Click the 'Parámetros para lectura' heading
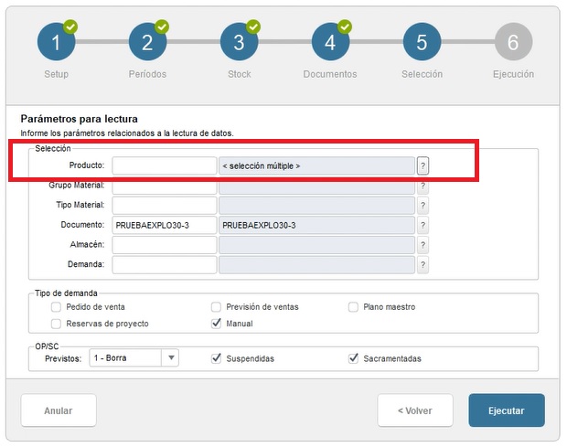 80,119
